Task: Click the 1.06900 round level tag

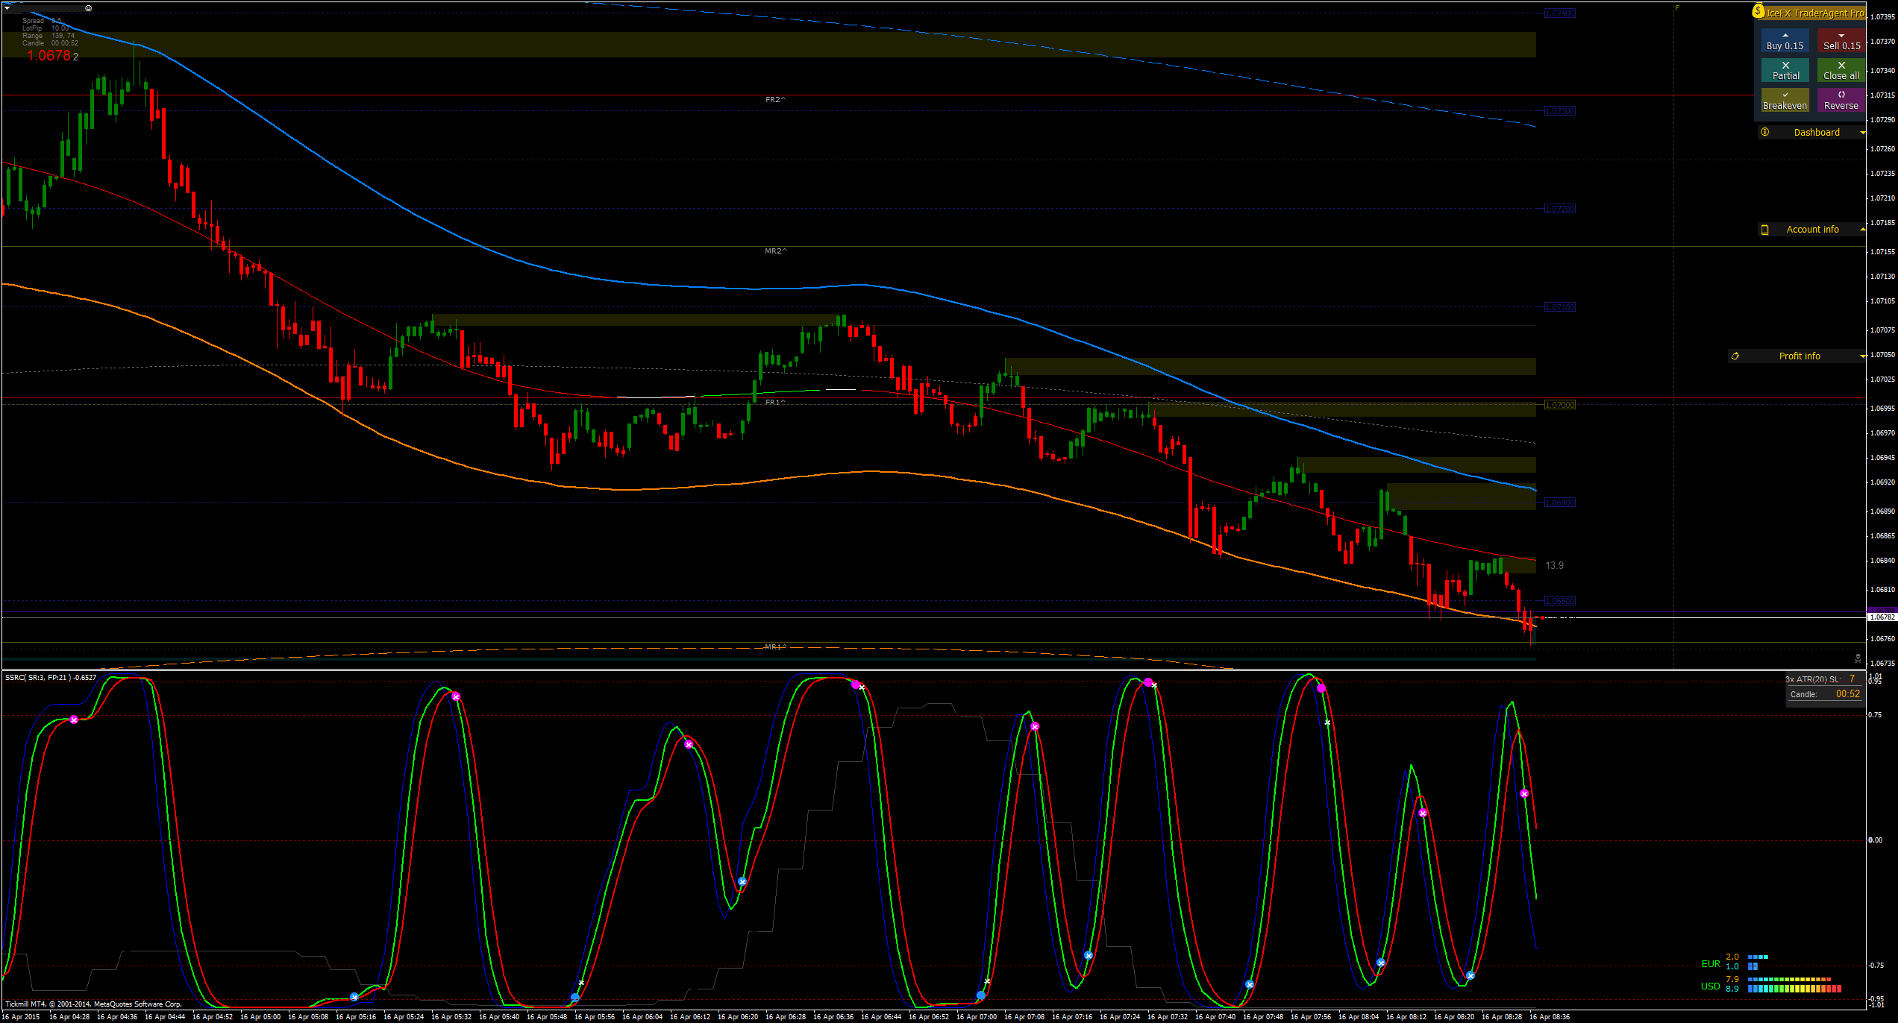Action: pos(1560,503)
